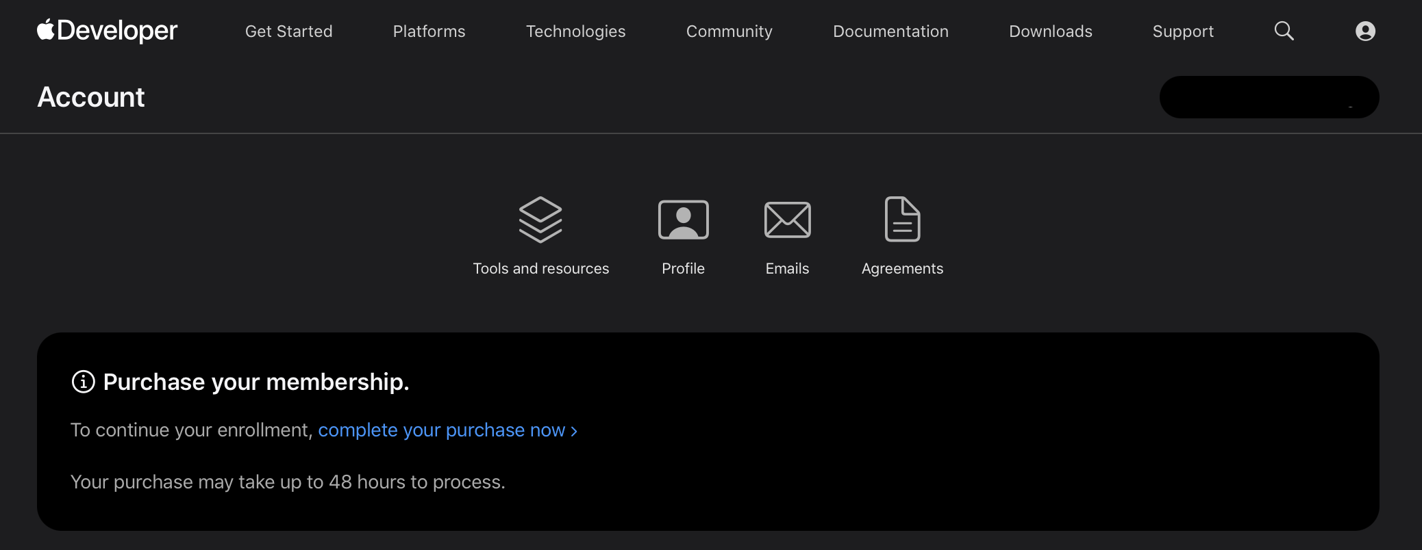Open the search magnifier icon

point(1284,31)
